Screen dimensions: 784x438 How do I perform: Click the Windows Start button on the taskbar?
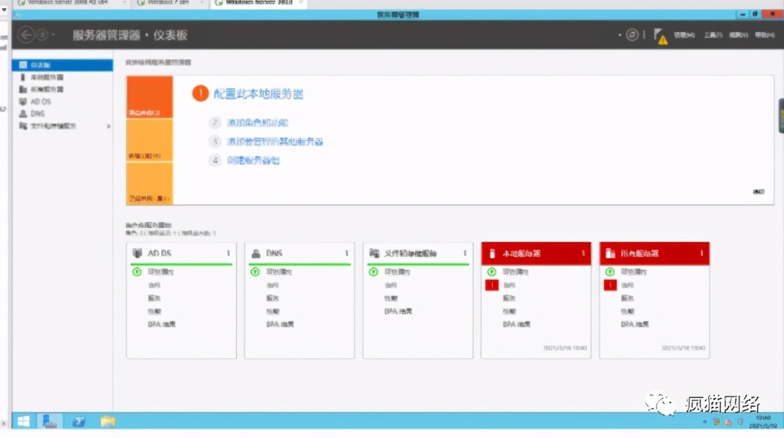pos(23,421)
